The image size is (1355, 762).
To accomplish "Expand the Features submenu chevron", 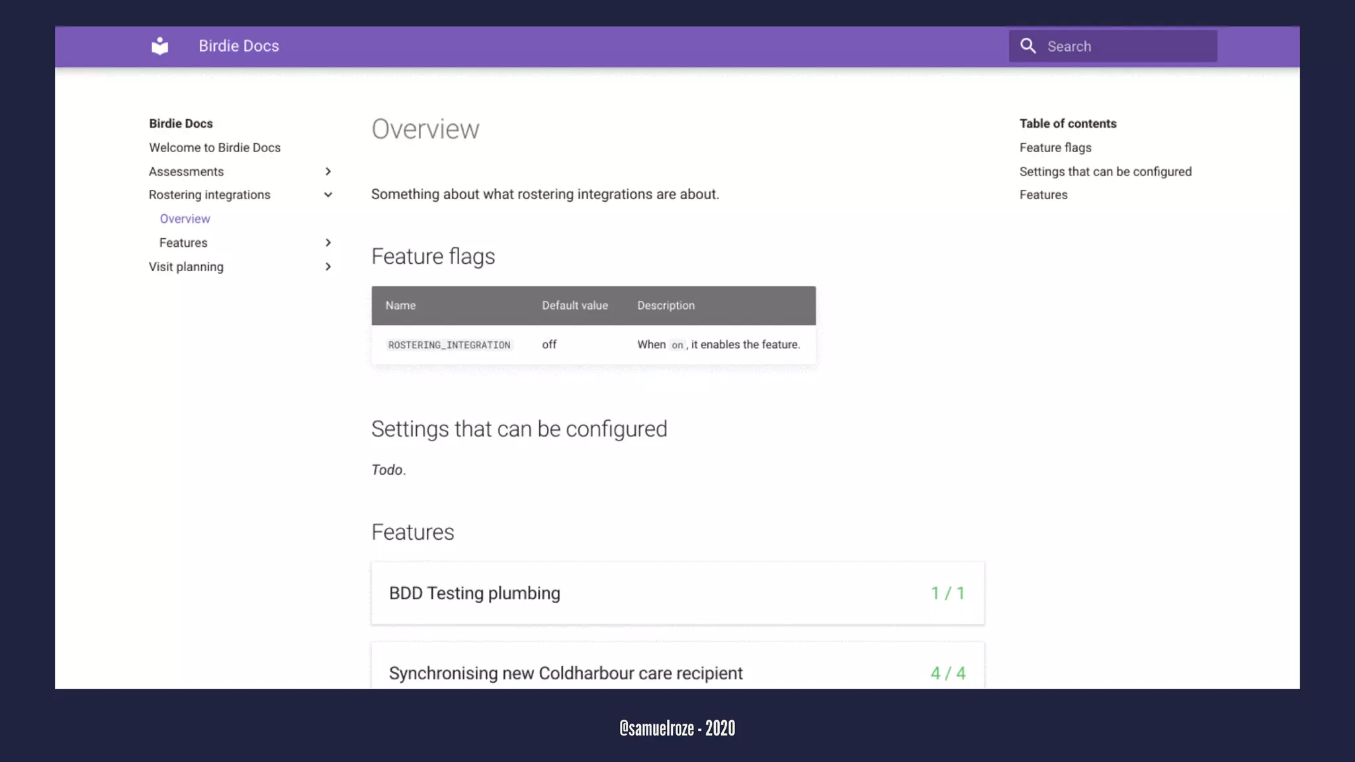I will (x=328, y=243).
